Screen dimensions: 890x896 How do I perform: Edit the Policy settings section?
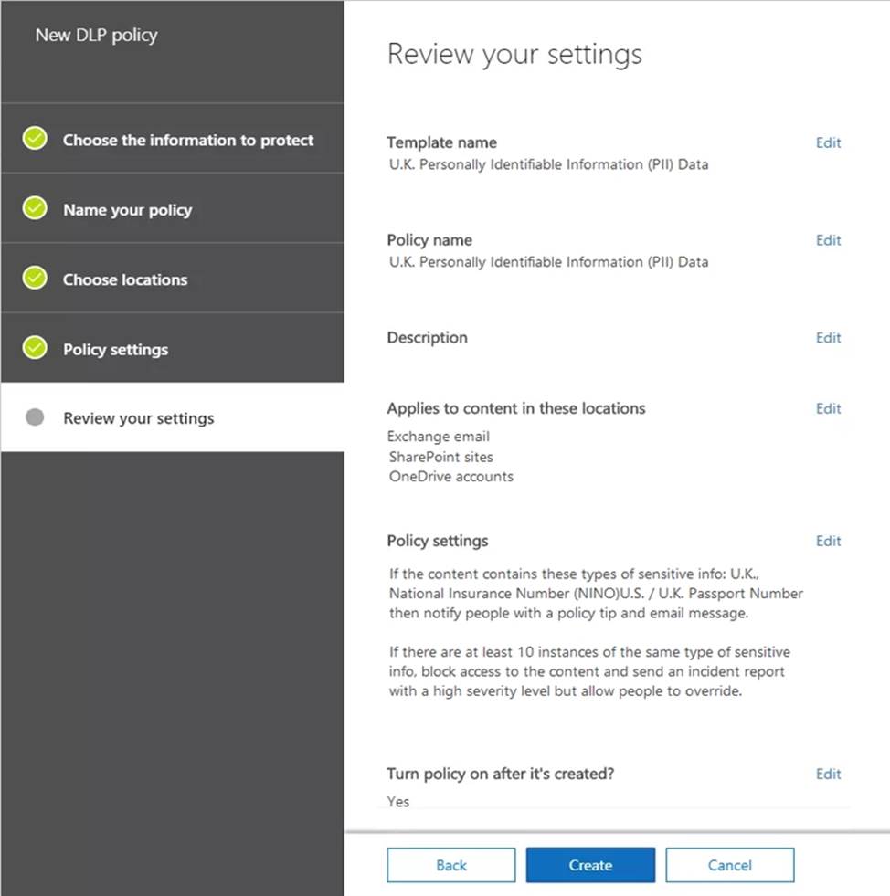(828, 541)
